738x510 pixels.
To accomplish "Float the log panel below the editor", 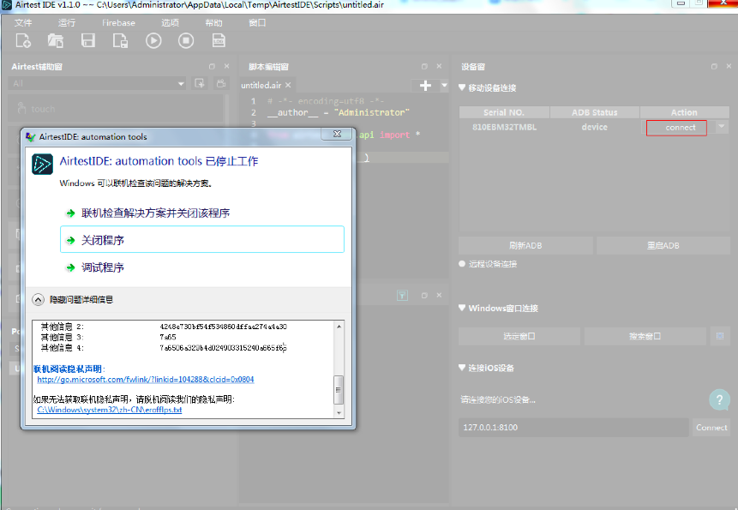I will pos(424,296).
